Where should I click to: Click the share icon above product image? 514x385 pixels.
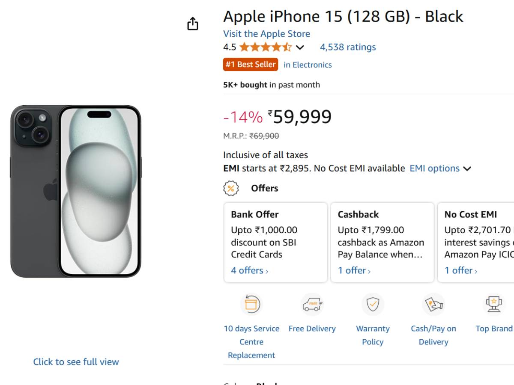[193, 24]
